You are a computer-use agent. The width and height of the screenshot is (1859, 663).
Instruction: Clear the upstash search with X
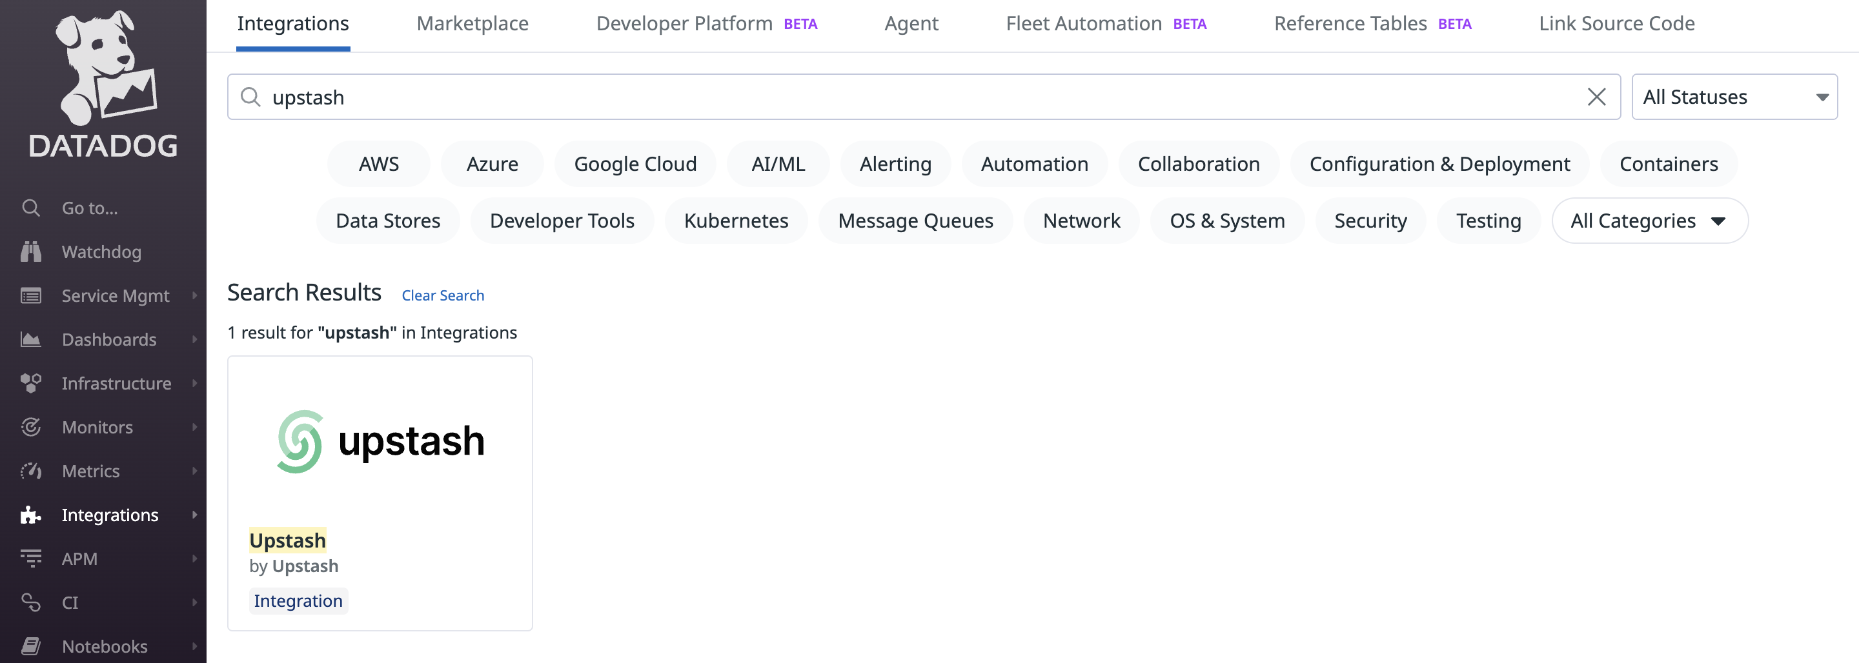tap(1596, 97)
